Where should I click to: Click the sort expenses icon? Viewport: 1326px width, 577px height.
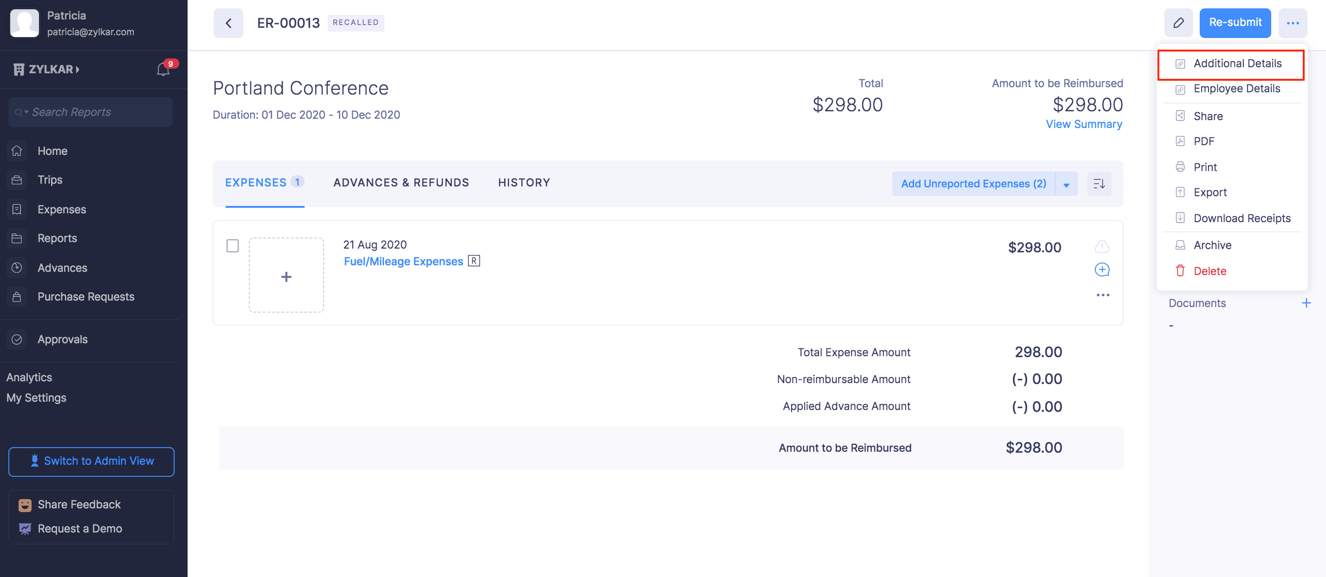1098,184
